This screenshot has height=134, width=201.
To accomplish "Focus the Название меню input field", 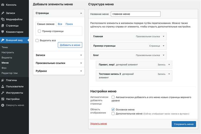I will (x=136, y=14).
